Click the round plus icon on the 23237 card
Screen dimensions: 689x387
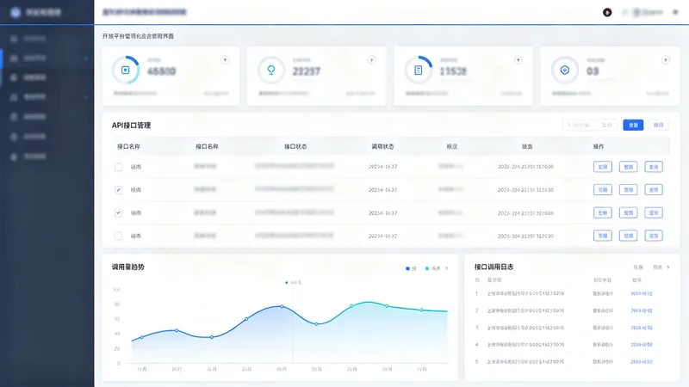tap(372, 59)
